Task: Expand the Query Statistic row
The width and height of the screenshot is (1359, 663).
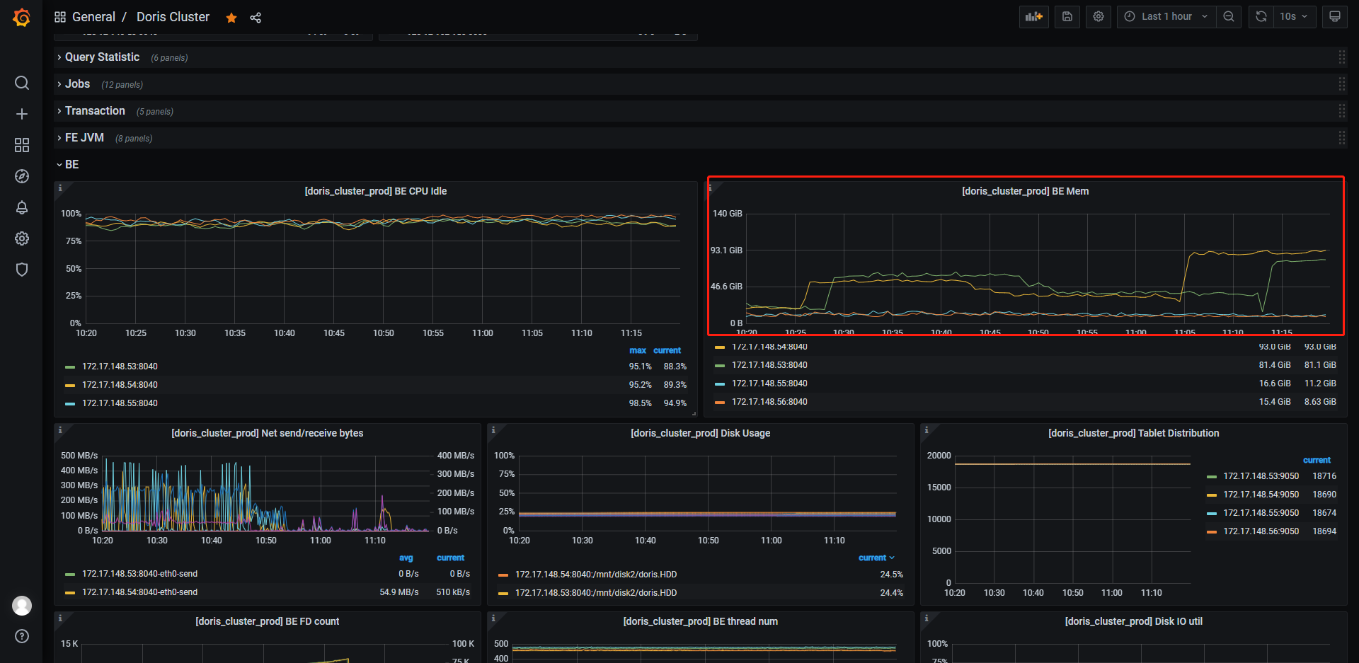Action: coord(102,57)
